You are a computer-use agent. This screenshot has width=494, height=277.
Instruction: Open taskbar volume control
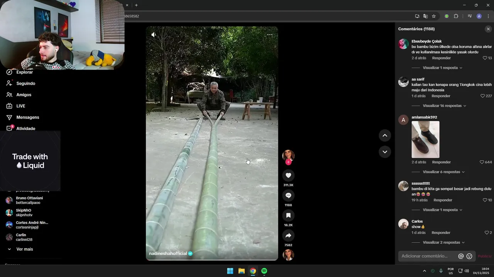[467, 271]
